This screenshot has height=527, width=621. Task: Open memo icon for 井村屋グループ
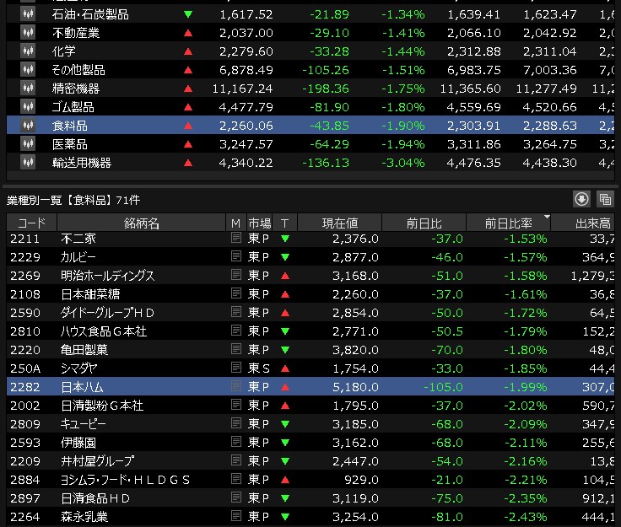point(236,460)
